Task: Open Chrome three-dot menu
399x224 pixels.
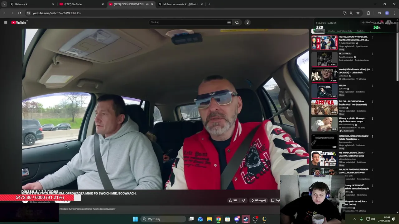Action: 395,13
